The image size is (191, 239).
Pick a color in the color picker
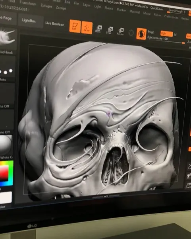6,173
